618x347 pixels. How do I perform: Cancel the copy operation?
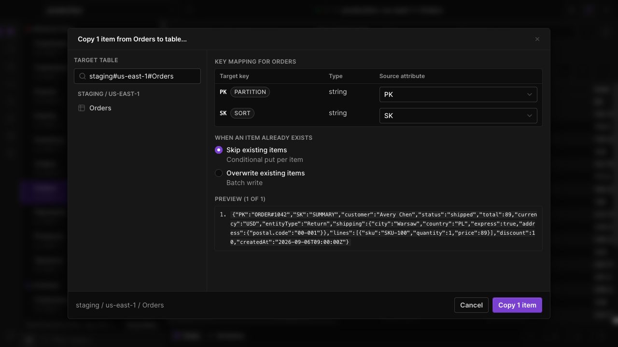click(x=471, y=305)
